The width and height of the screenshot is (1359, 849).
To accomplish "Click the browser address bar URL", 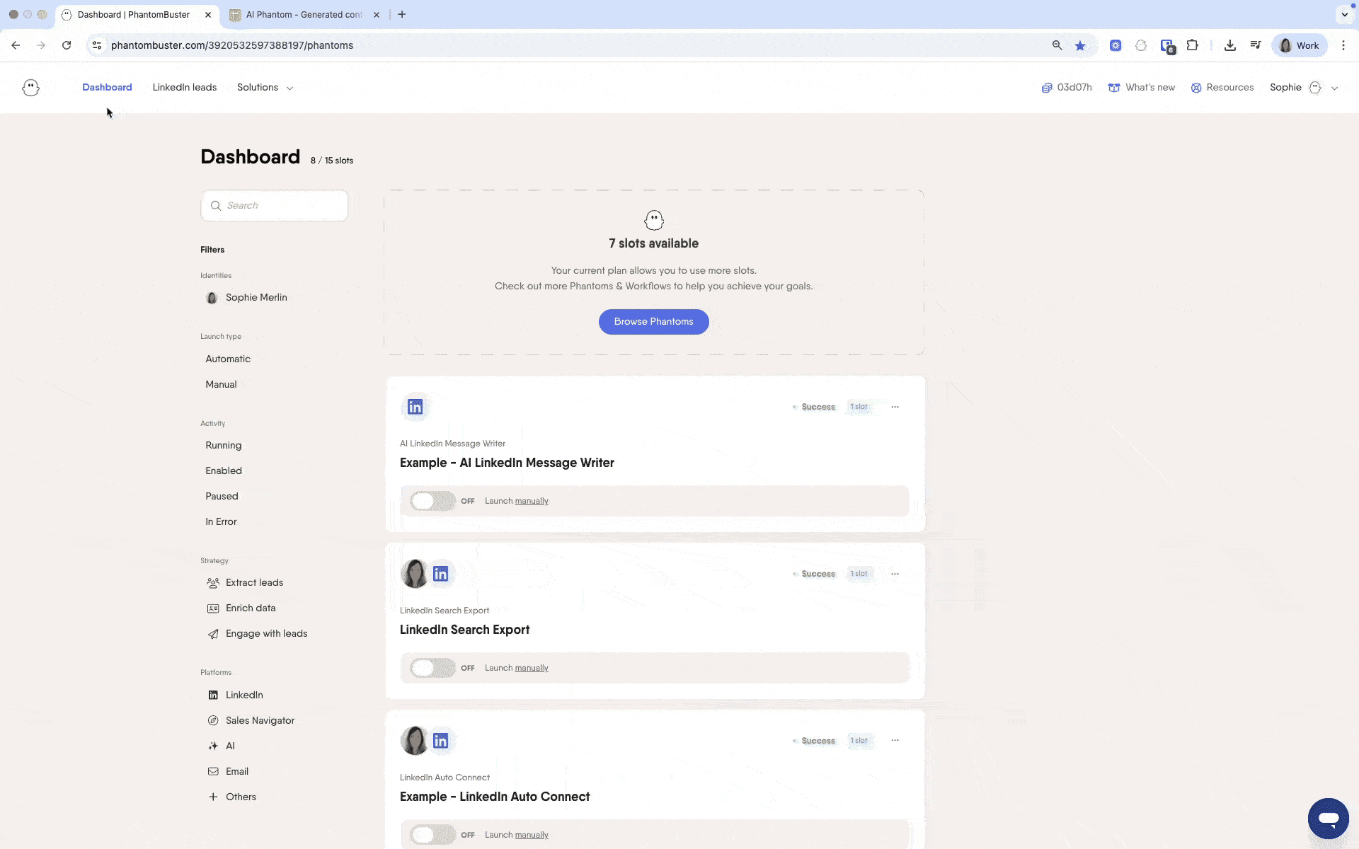I will (x=232, y=45).
